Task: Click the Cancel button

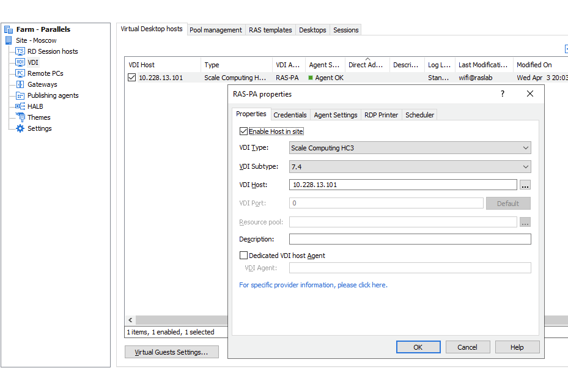Action: (x=467, y=347)
